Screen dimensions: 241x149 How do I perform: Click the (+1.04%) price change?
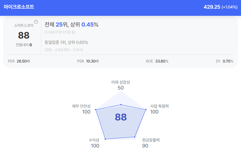coord(229,7)
